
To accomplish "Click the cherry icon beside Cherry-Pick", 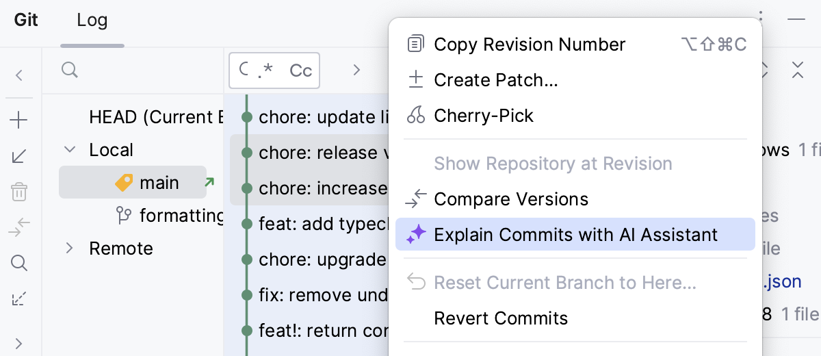I will pyautogui.click(x=416, y=116).
